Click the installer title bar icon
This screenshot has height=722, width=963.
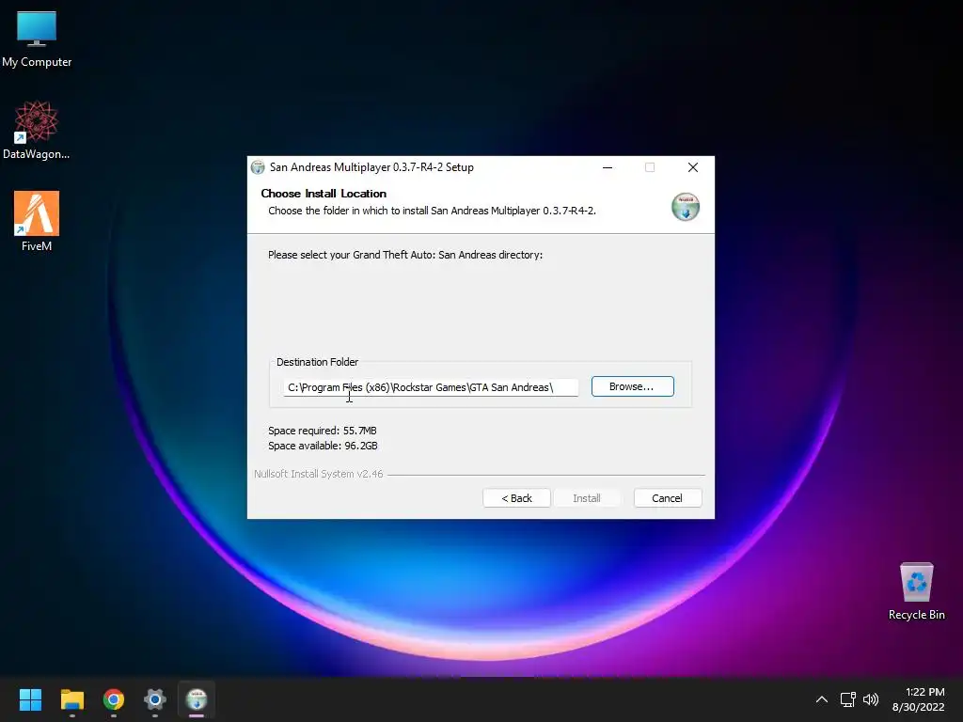258,167
